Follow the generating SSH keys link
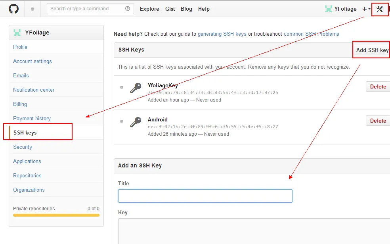 [x=222, y=34]
